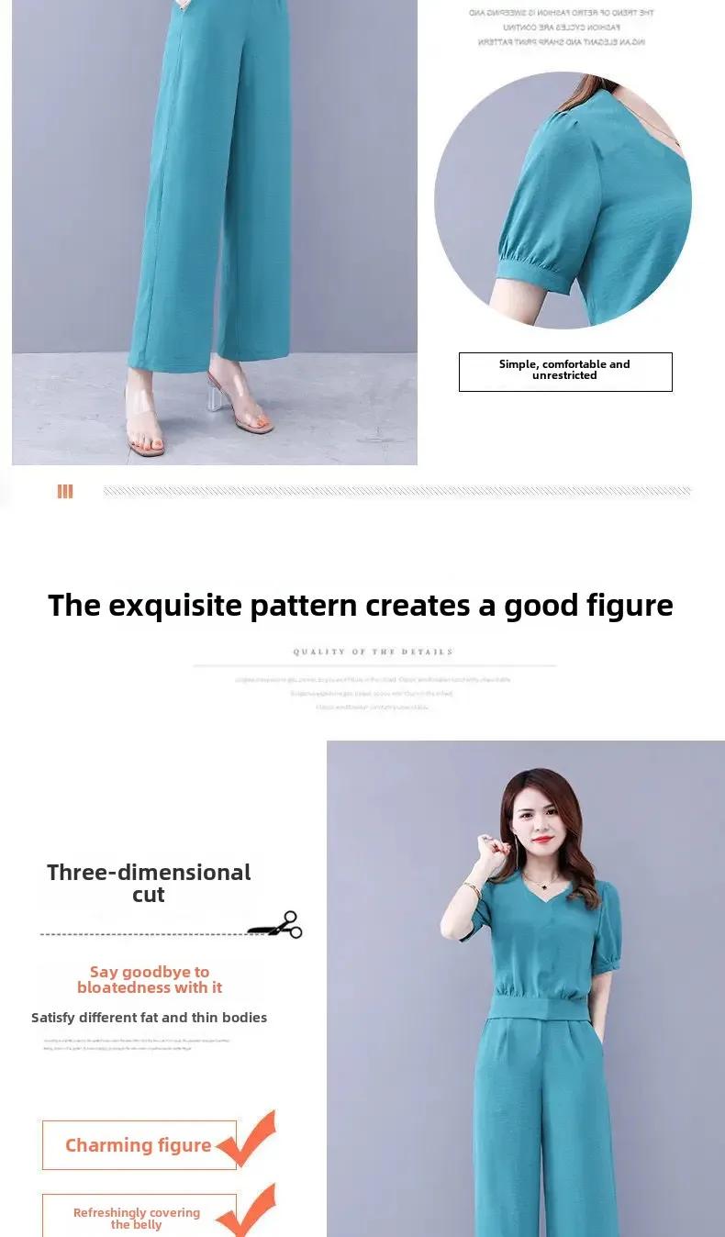Click the orange checkmark beside Refreshingly covering the belly
Image resolution: width=725 pixels, height=1237 pixels.
[x=248, y=1209]
